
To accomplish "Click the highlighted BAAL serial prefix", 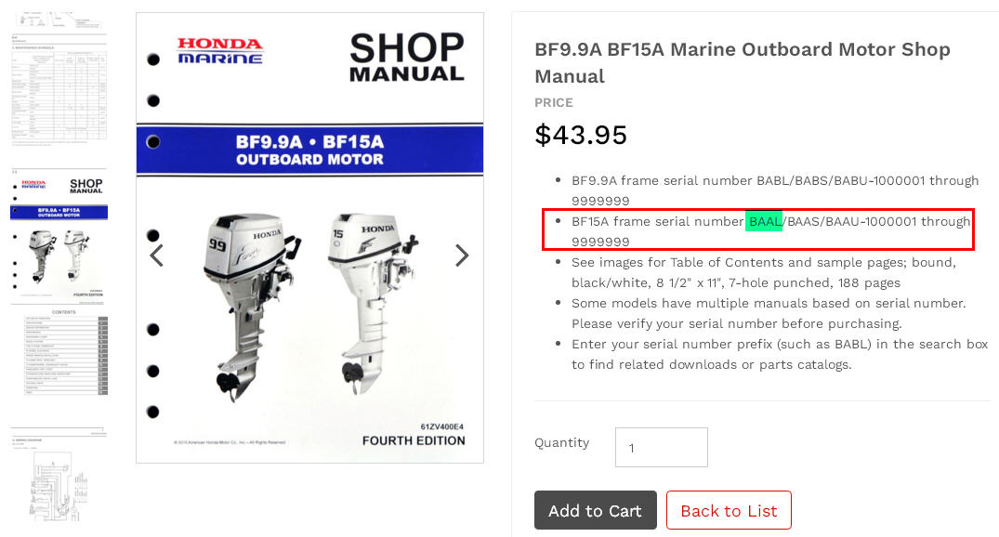I will (764, 221).
